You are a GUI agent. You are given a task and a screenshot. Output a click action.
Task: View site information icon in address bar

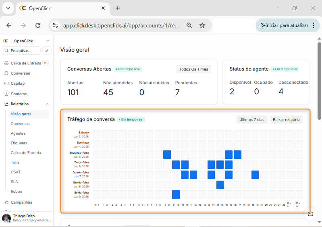click(56, 25)
